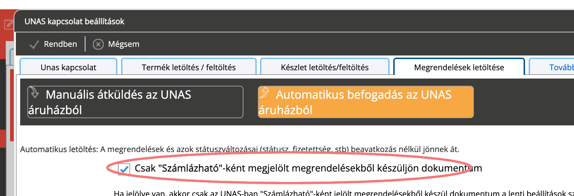This screenshot has width=574, height=196.
Task: Choose Manuális átküldés az UNAS áruházból
Action: 135,102
